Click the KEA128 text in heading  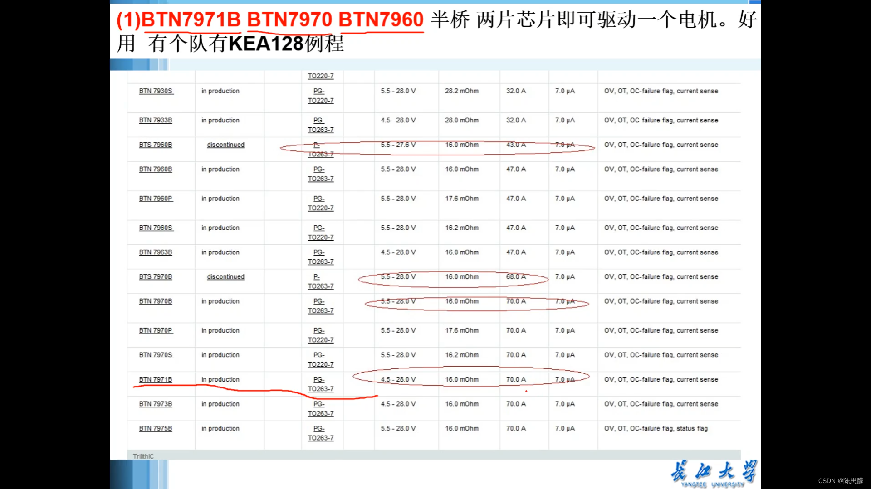point(266,44)
